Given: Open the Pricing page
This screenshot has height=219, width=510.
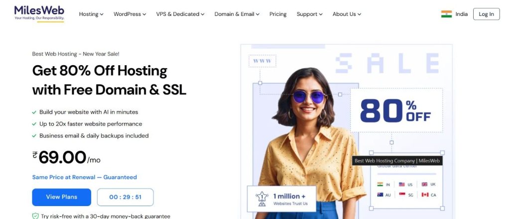Looking at the screenshot, I should 278,14.
